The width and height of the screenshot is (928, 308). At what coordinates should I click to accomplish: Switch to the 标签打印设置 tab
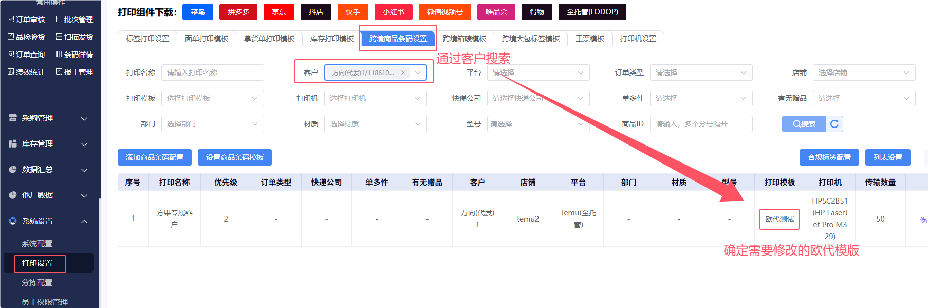147,39
